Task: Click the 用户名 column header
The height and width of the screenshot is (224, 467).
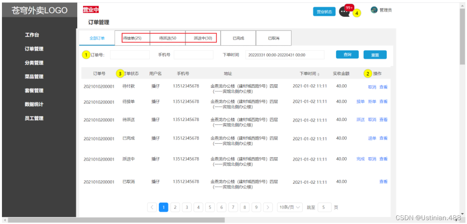Action: coord(155,74)
